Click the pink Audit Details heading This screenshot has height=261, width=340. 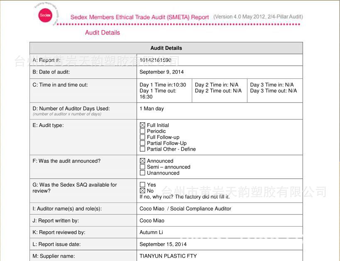(x=103, y=32)
